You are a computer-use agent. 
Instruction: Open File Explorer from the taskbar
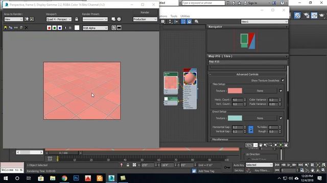tap(53, 178)
